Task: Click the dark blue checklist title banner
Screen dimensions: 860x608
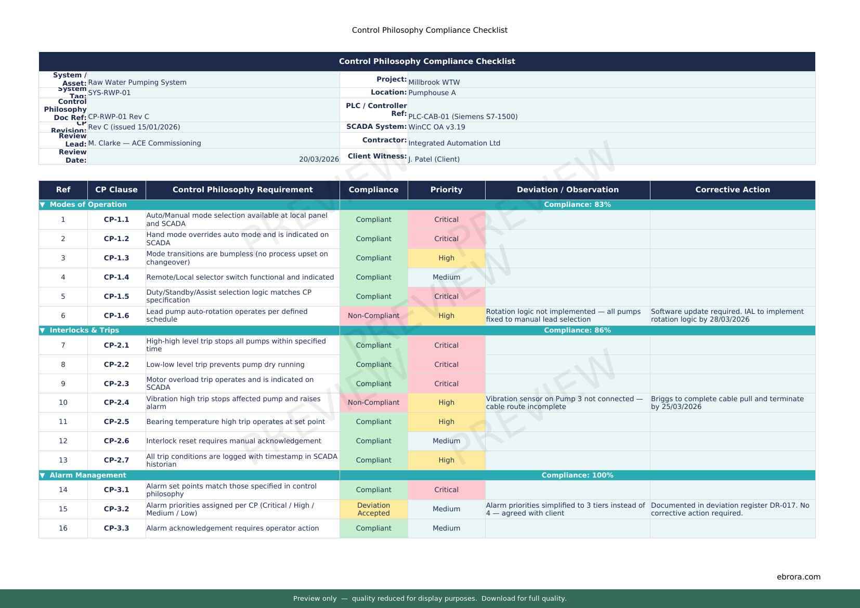Action: point(427,61)
